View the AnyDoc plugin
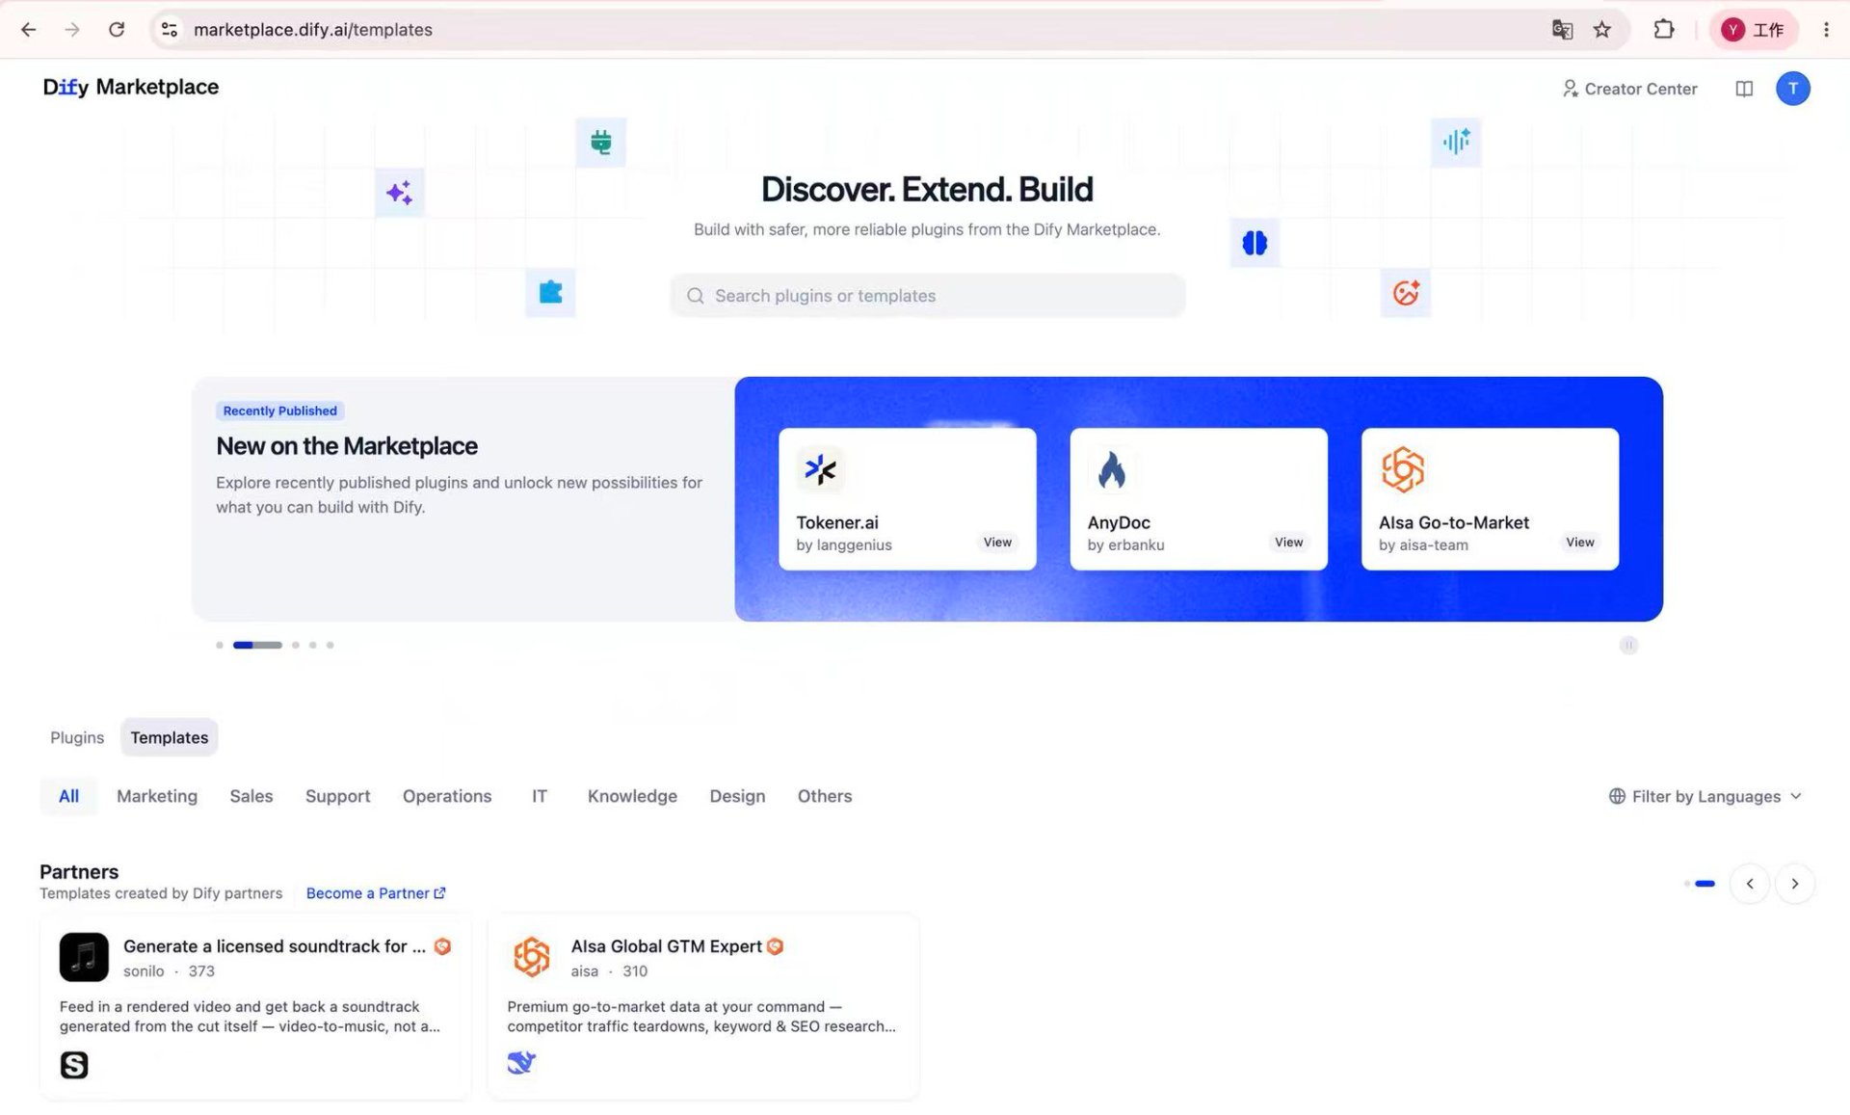Screen dimensions: 1850x1115 (1288, 543)
